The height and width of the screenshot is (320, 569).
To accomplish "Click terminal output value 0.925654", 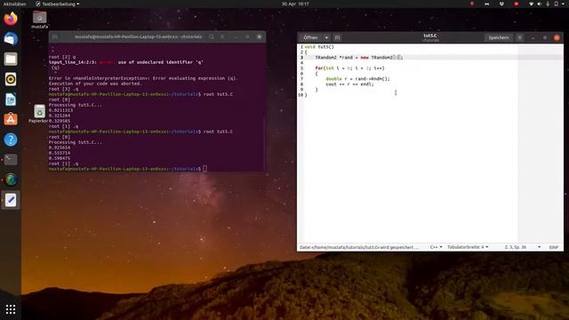I will tap(60, 148).
